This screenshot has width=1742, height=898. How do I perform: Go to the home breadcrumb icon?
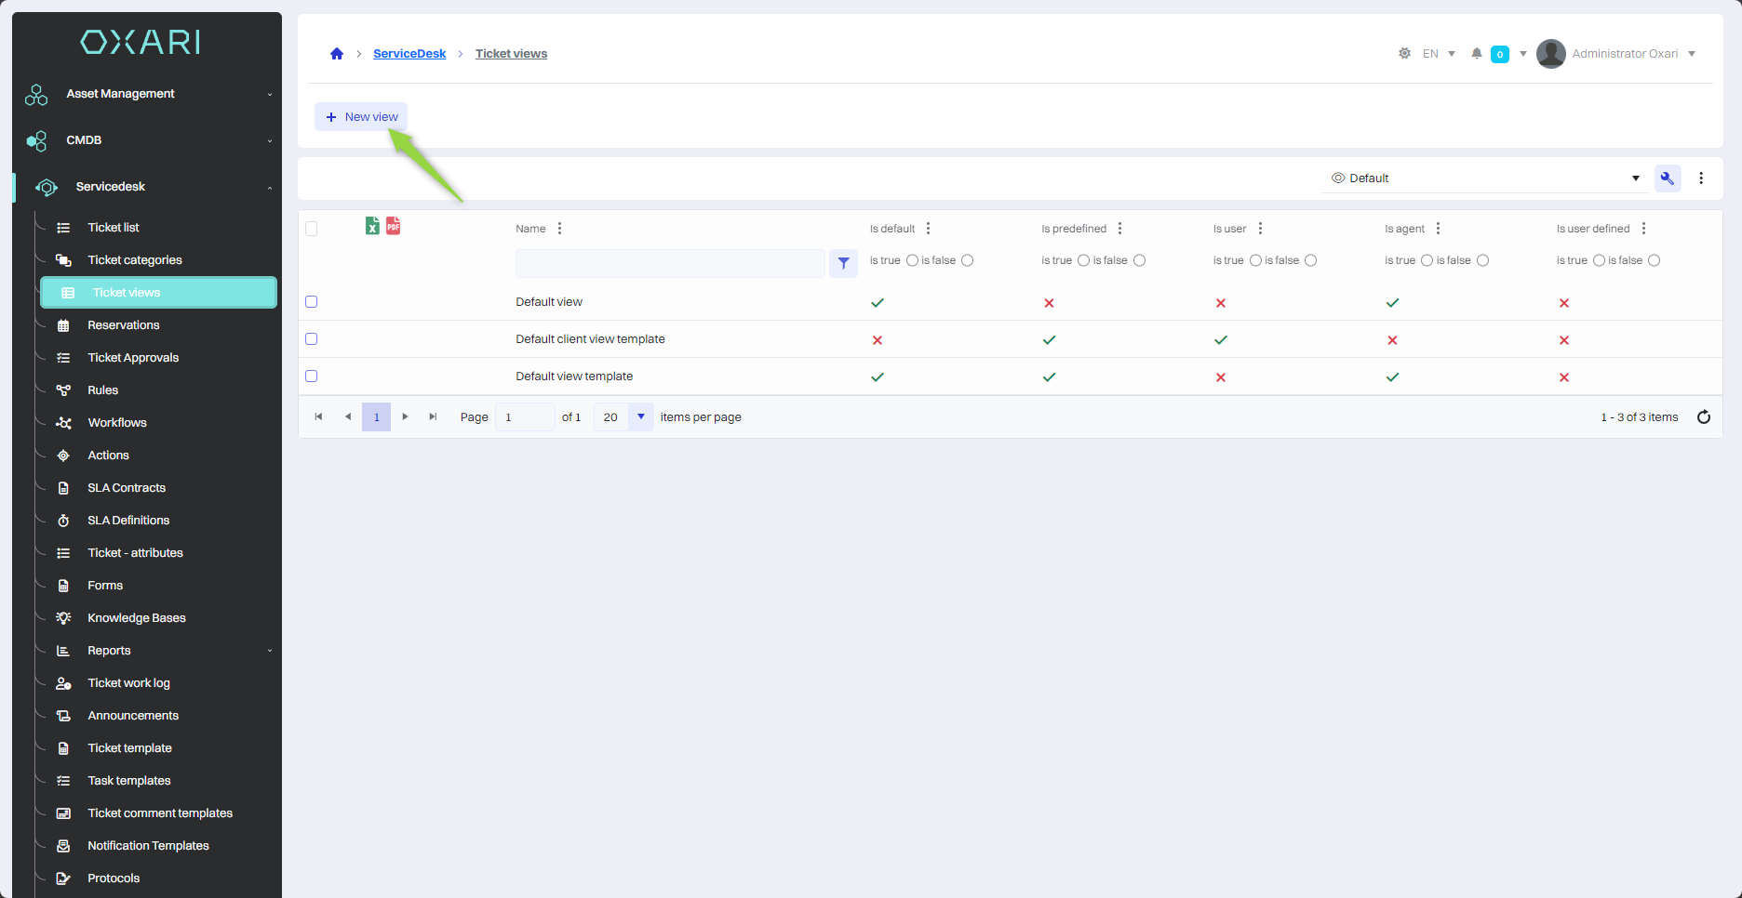337,54
